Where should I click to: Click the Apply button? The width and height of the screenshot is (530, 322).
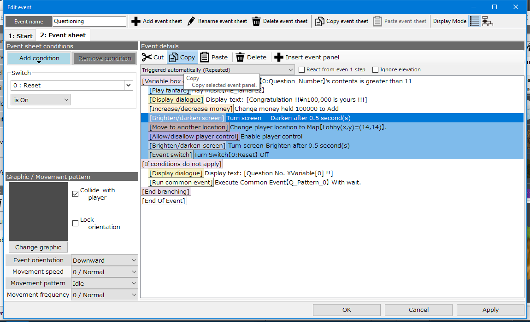point(490,310)
